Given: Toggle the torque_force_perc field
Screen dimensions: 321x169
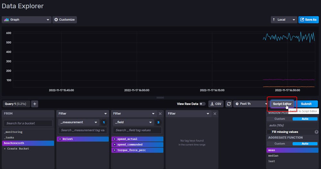Looking at the screenshot, I should click(138, 150).
